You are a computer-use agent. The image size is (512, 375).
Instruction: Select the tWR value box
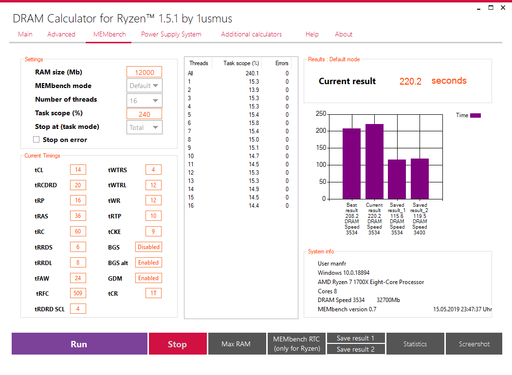pos(153,200)
